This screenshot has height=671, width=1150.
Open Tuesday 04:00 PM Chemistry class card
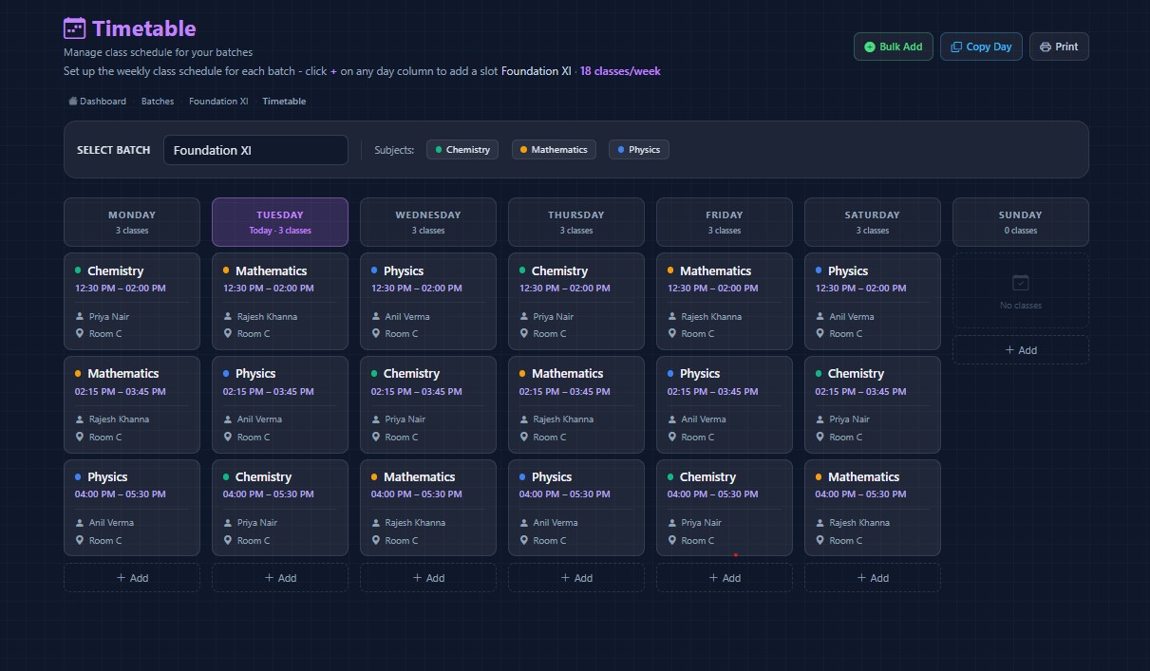point(280,508)
